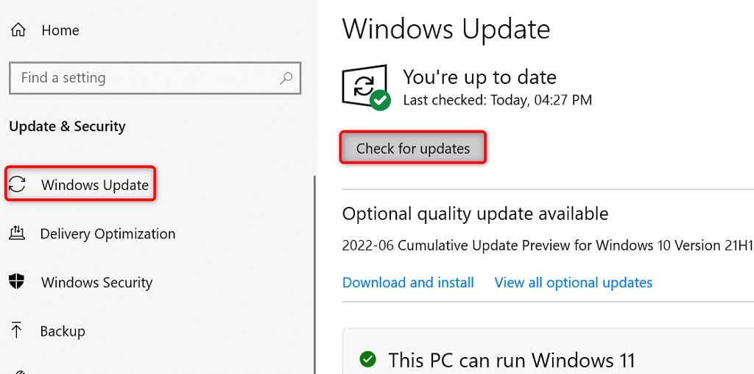The height and width of the screenshot is (374, 754).
Task: Click the Backup upload arrow icon
Action: point(17,331)
